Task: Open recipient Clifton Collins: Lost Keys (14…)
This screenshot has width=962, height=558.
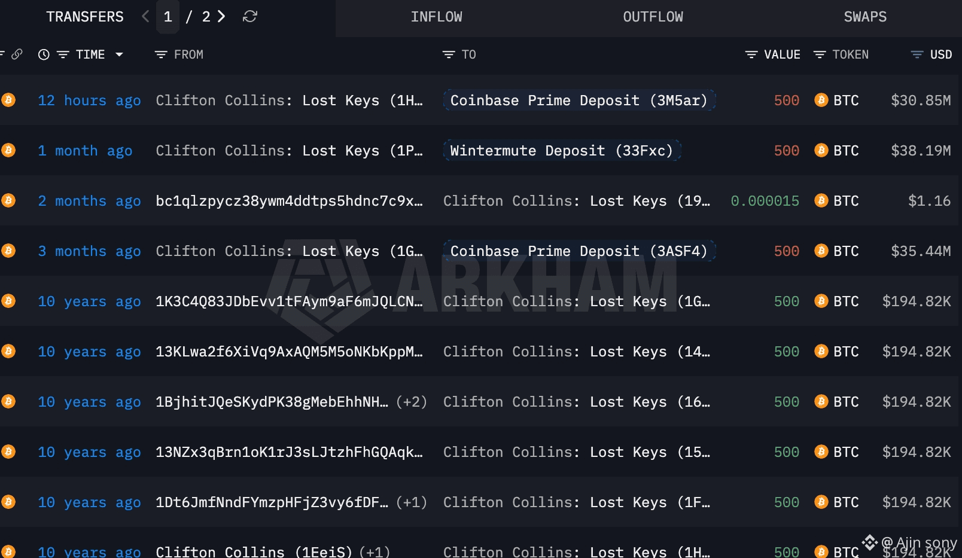Action: (577, 352)
